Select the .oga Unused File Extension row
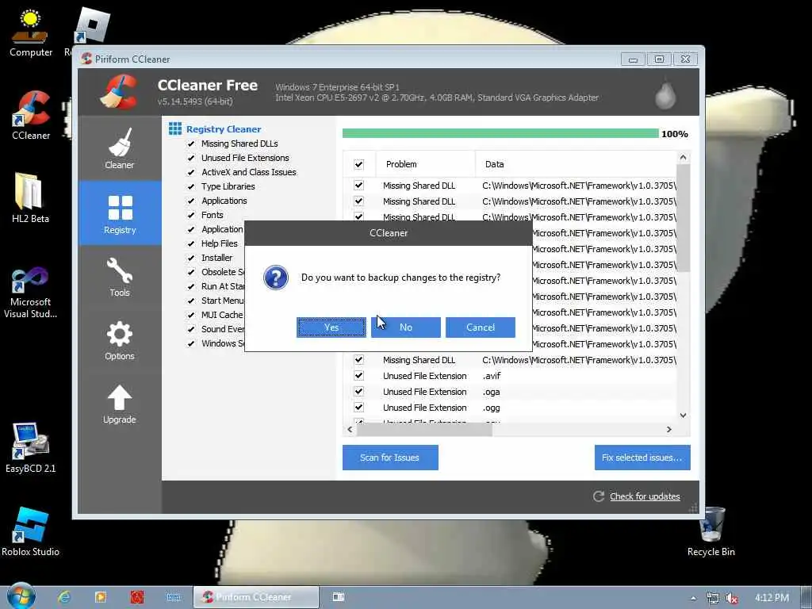812x609 pixels. point(510,392)
